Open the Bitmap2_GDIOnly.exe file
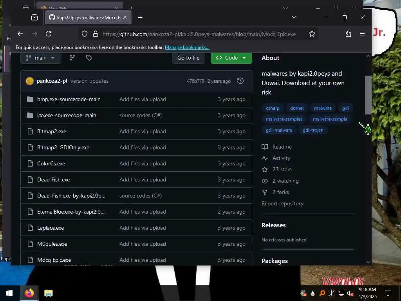The width and height of the screenshot is (401, 301). point(63,148)
